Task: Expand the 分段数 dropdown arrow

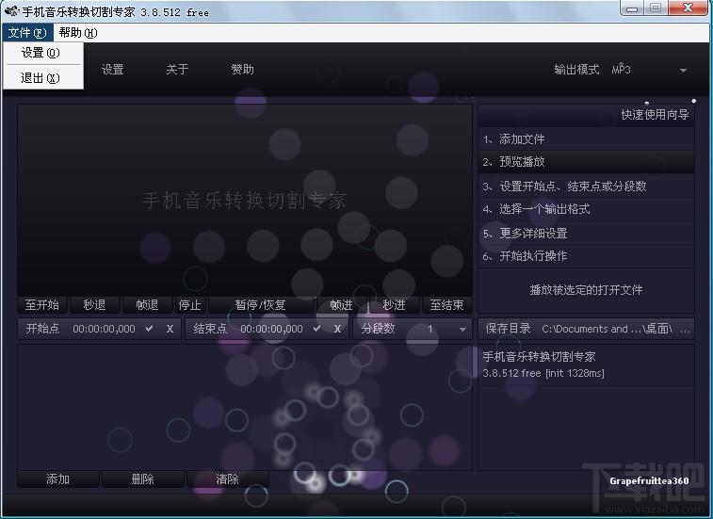Action: (x=462, y=330)
